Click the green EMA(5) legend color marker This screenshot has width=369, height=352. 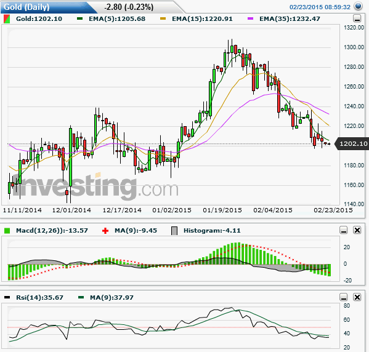(80, 18)
